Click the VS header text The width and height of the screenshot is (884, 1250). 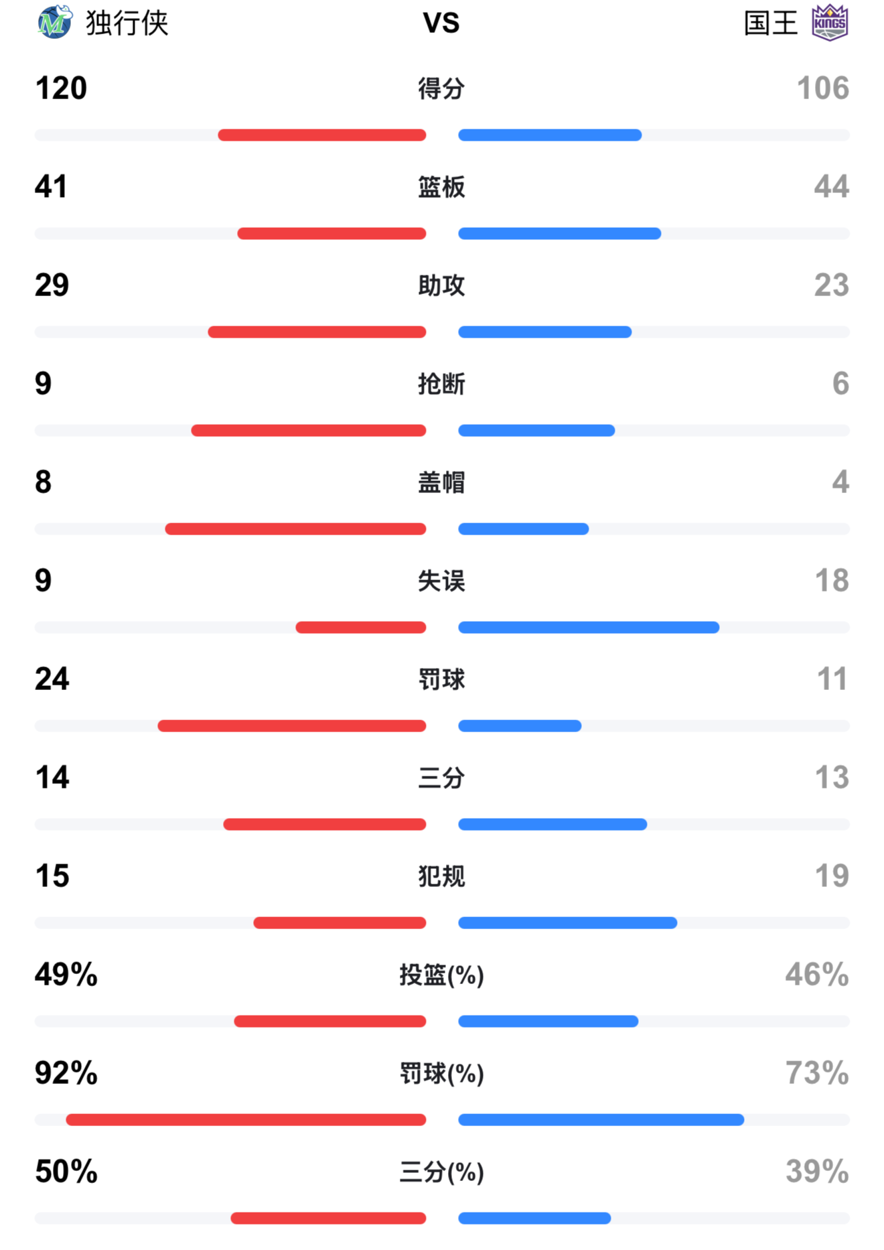point(441,23)
